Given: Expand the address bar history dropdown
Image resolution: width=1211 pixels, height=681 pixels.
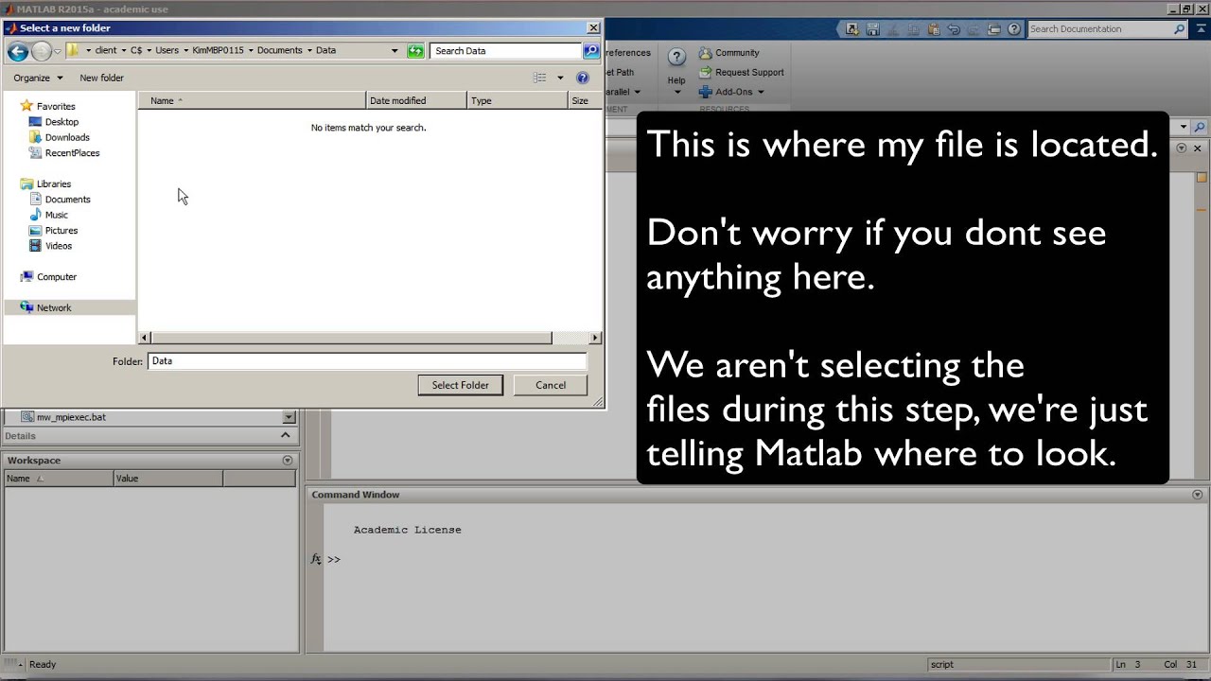Looking at the screenshot, I should click(395, 51).
